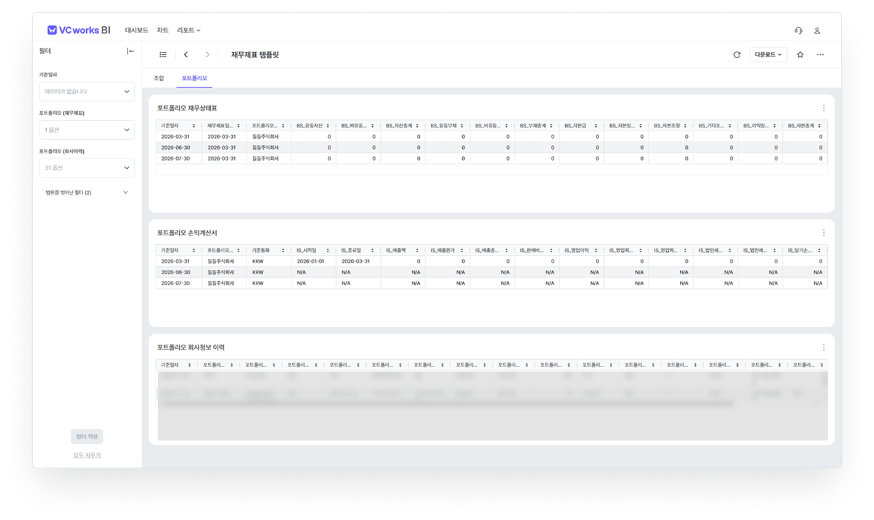Star the report as favorite

pyautogui.click(x=800, y=55)
